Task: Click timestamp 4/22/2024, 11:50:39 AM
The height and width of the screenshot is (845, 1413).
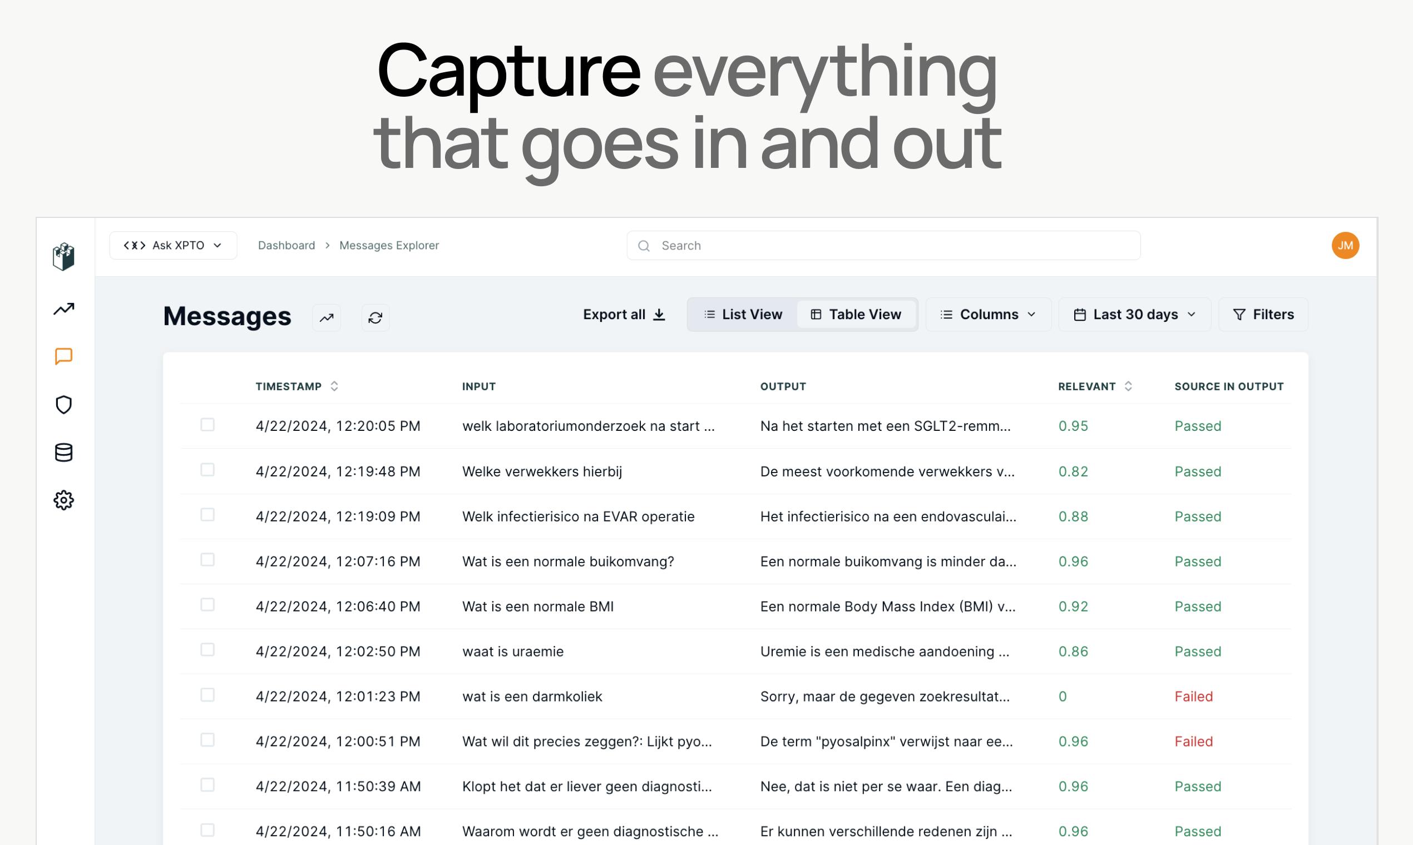Action: [338, 787]
